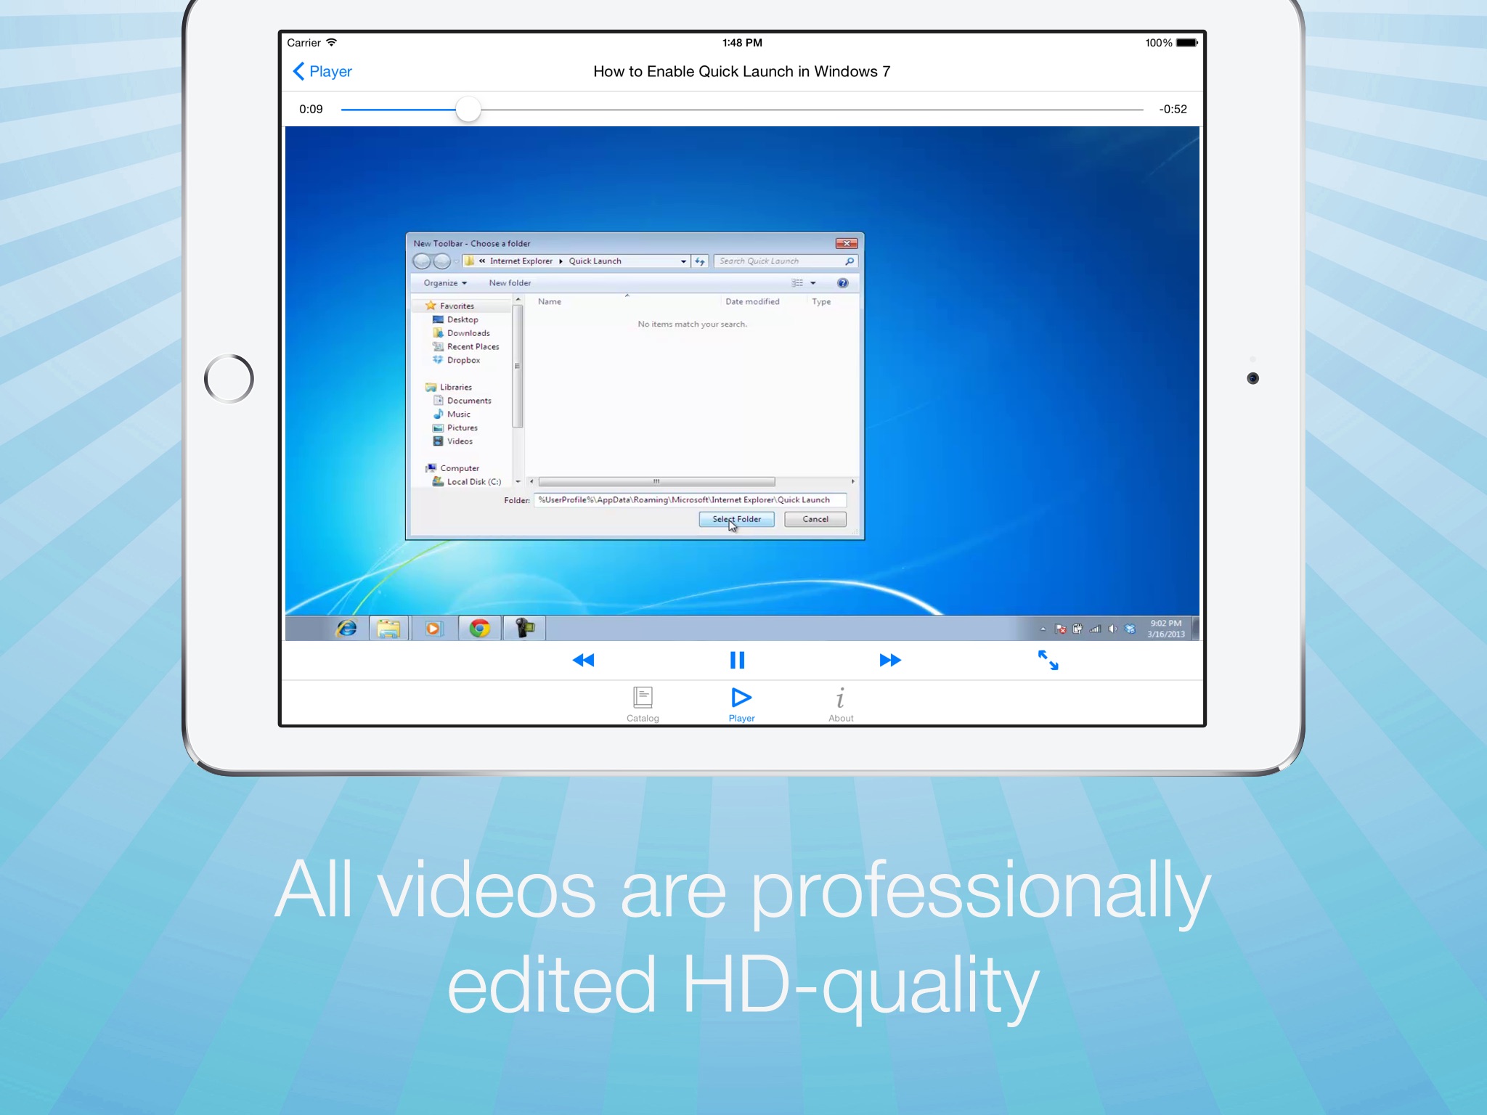This screenshot has height=1115, width=1487.
Task: Enter fullscreen with the expand arrows icon
Action: point(1048,660)
